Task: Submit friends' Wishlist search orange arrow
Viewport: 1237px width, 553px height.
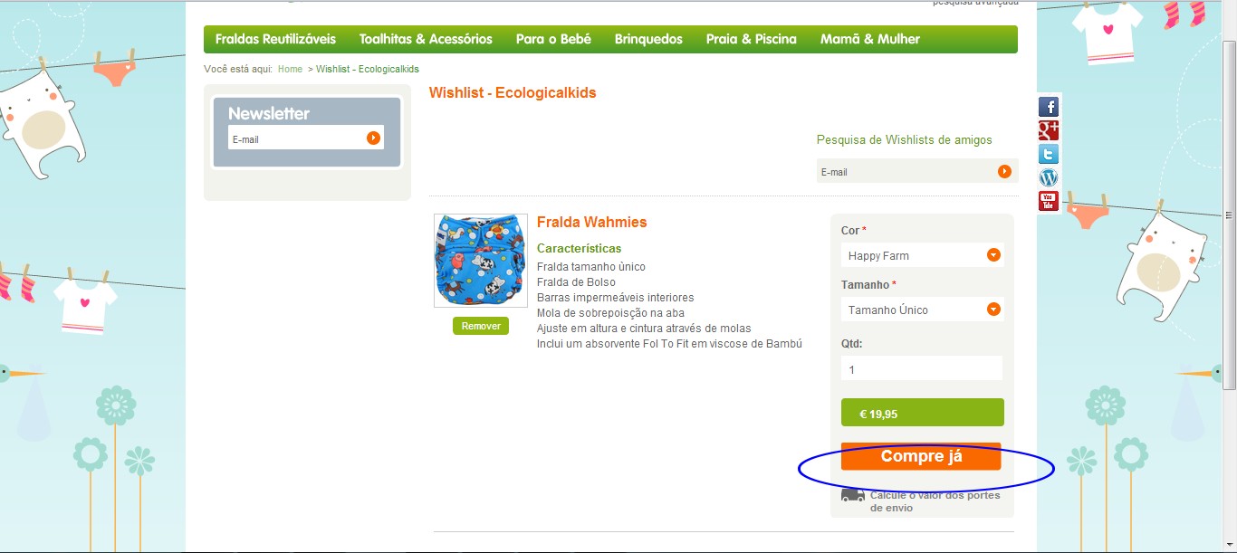Action: [x=1004, y=171]
